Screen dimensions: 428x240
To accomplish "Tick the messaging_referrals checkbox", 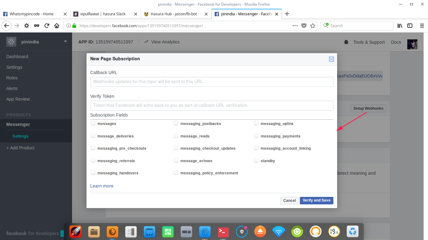I will pyautogui.click(x=93, y=160).
